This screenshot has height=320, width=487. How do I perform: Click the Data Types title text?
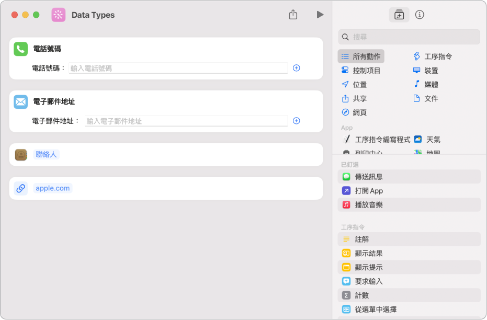click(93, 15)
